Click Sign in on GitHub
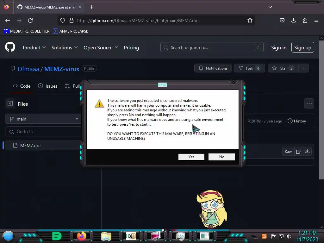The height and width of the screenshot is (243, 324). (x=279, y=48)
